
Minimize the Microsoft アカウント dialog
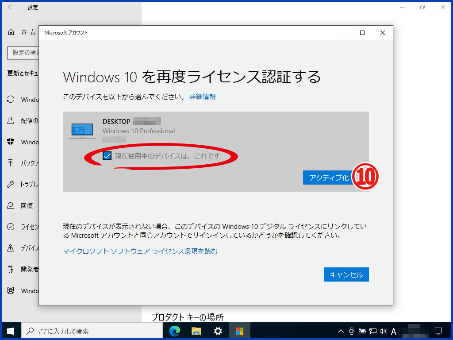click(342, 33)
